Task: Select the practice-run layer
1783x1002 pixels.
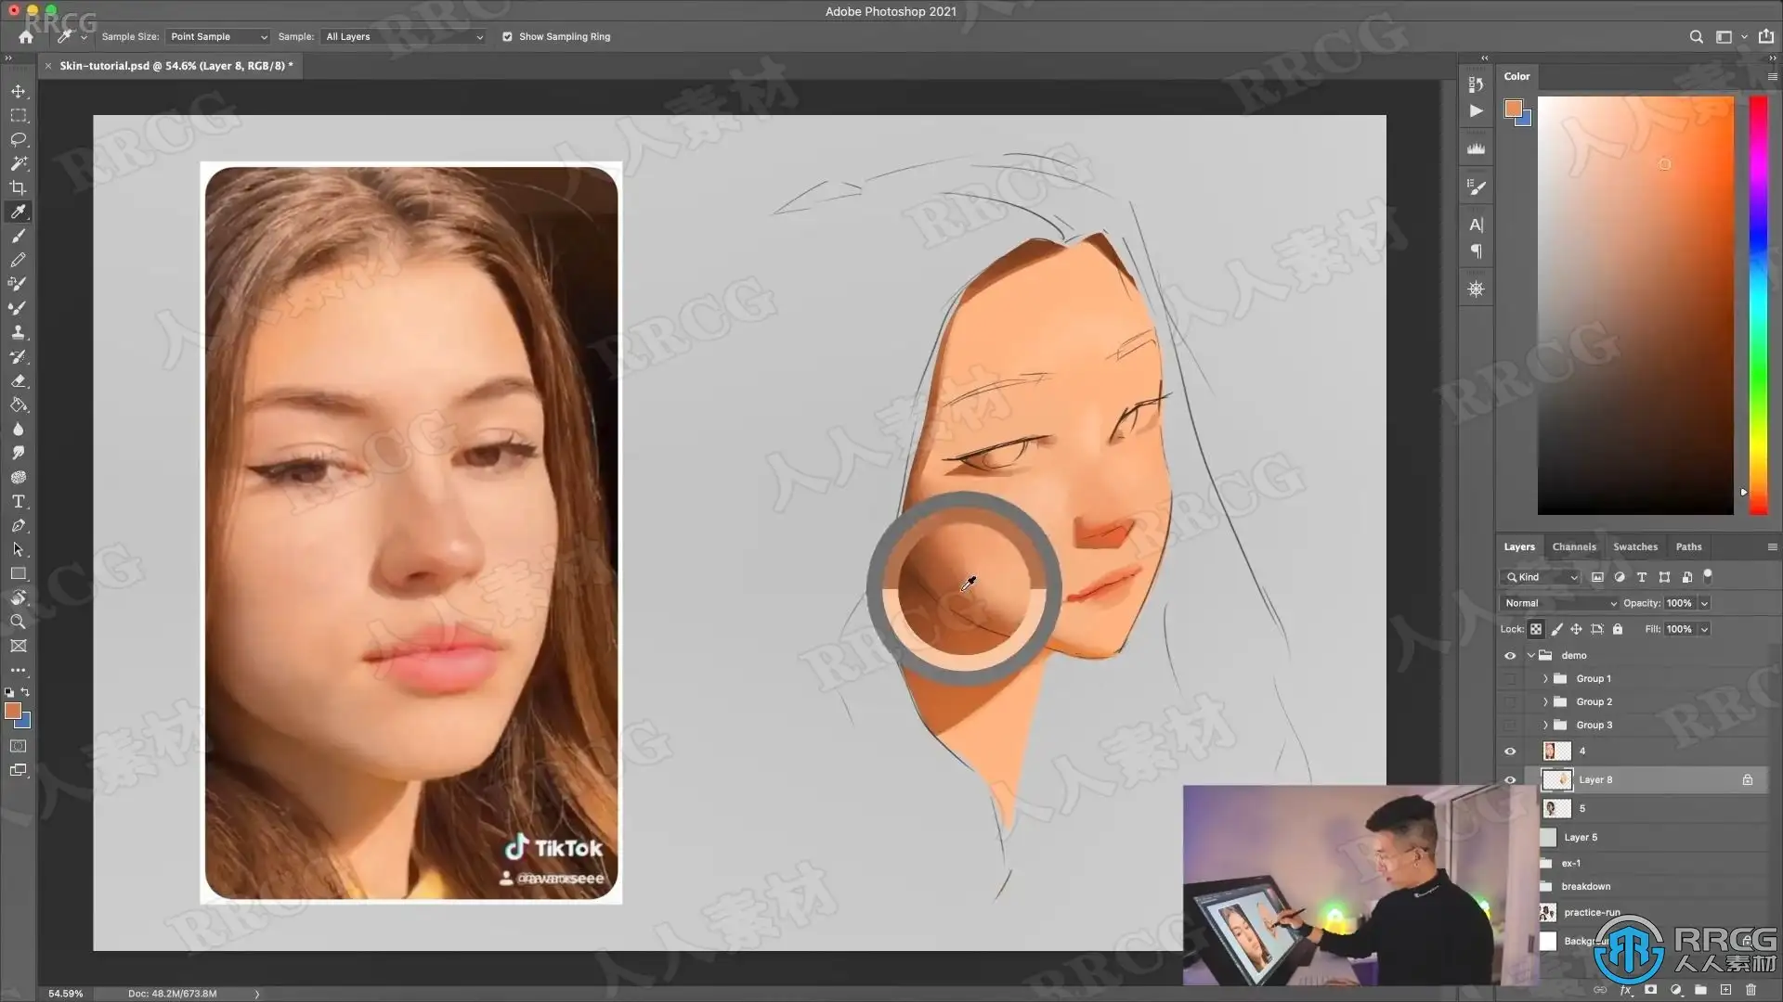Action: (1592, 912)
